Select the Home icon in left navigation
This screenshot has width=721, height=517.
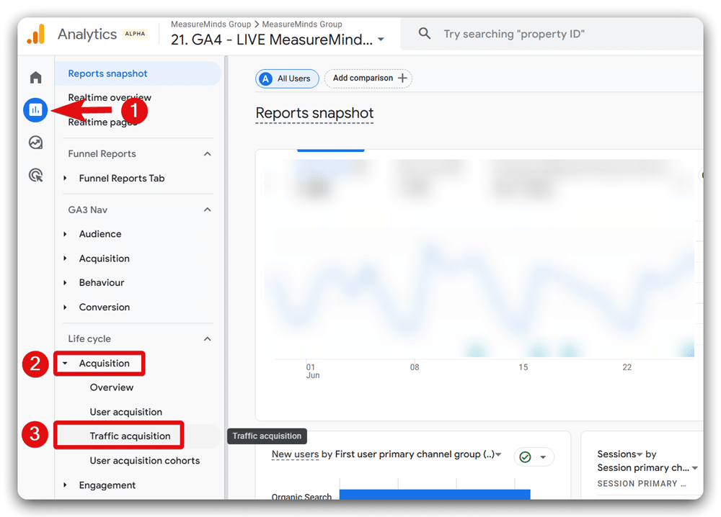(35, 77)
